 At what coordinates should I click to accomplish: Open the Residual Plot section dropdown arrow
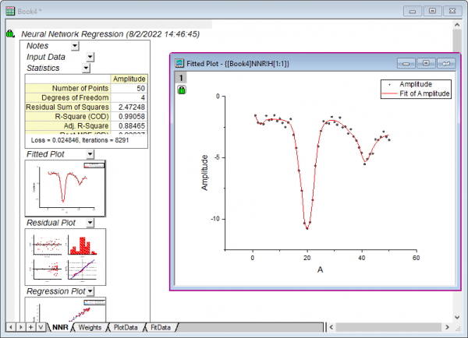coord(90,223)
